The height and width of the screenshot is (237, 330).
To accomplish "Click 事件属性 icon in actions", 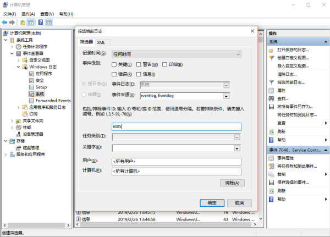I will coord(271,158).
